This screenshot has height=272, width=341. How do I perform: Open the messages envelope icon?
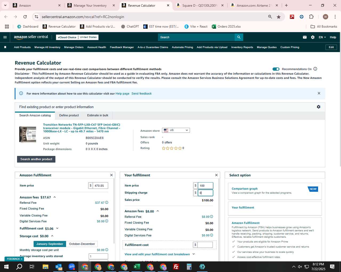pyautogui.click(x=305, y=37)
